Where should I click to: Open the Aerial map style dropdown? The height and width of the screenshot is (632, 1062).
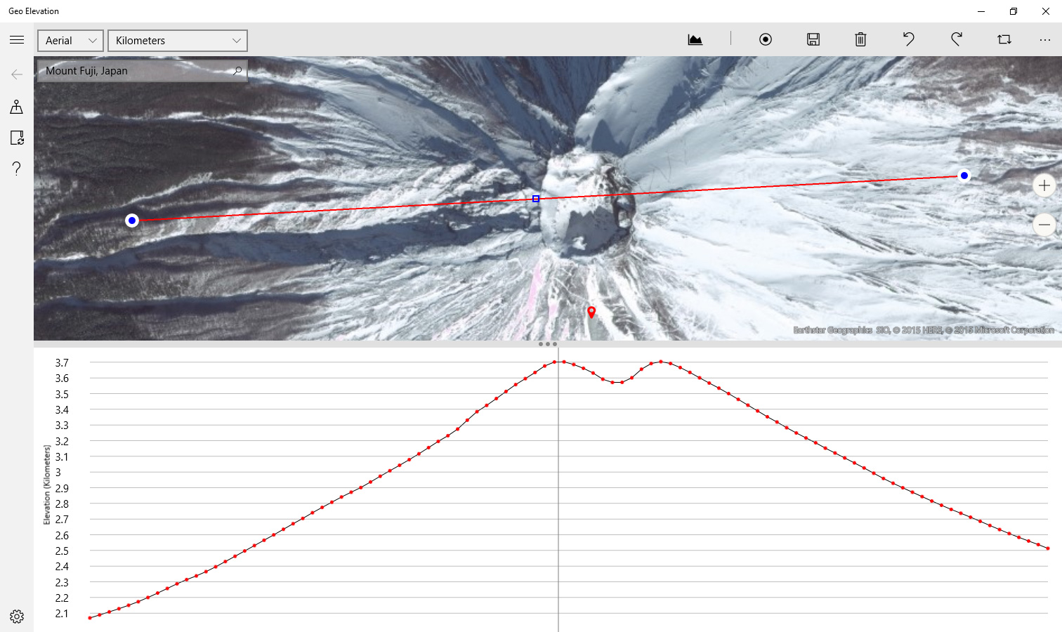click(70, 40)
